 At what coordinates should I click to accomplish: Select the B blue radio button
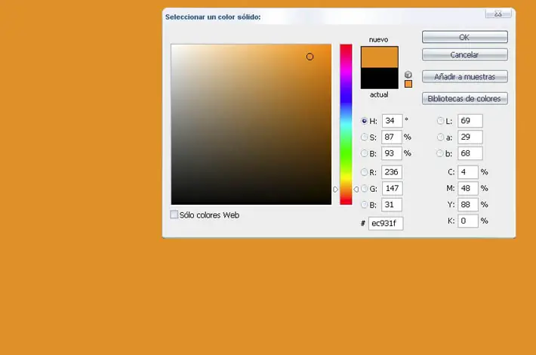point(364,205)
